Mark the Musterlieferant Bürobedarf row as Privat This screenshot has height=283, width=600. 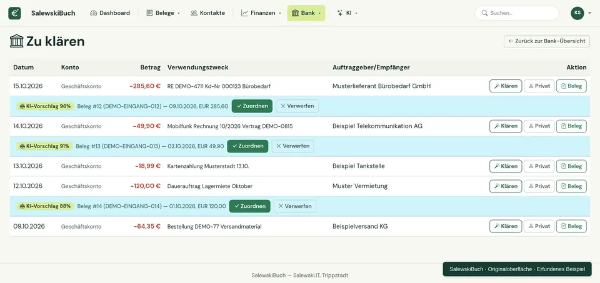tap(539, 86)
